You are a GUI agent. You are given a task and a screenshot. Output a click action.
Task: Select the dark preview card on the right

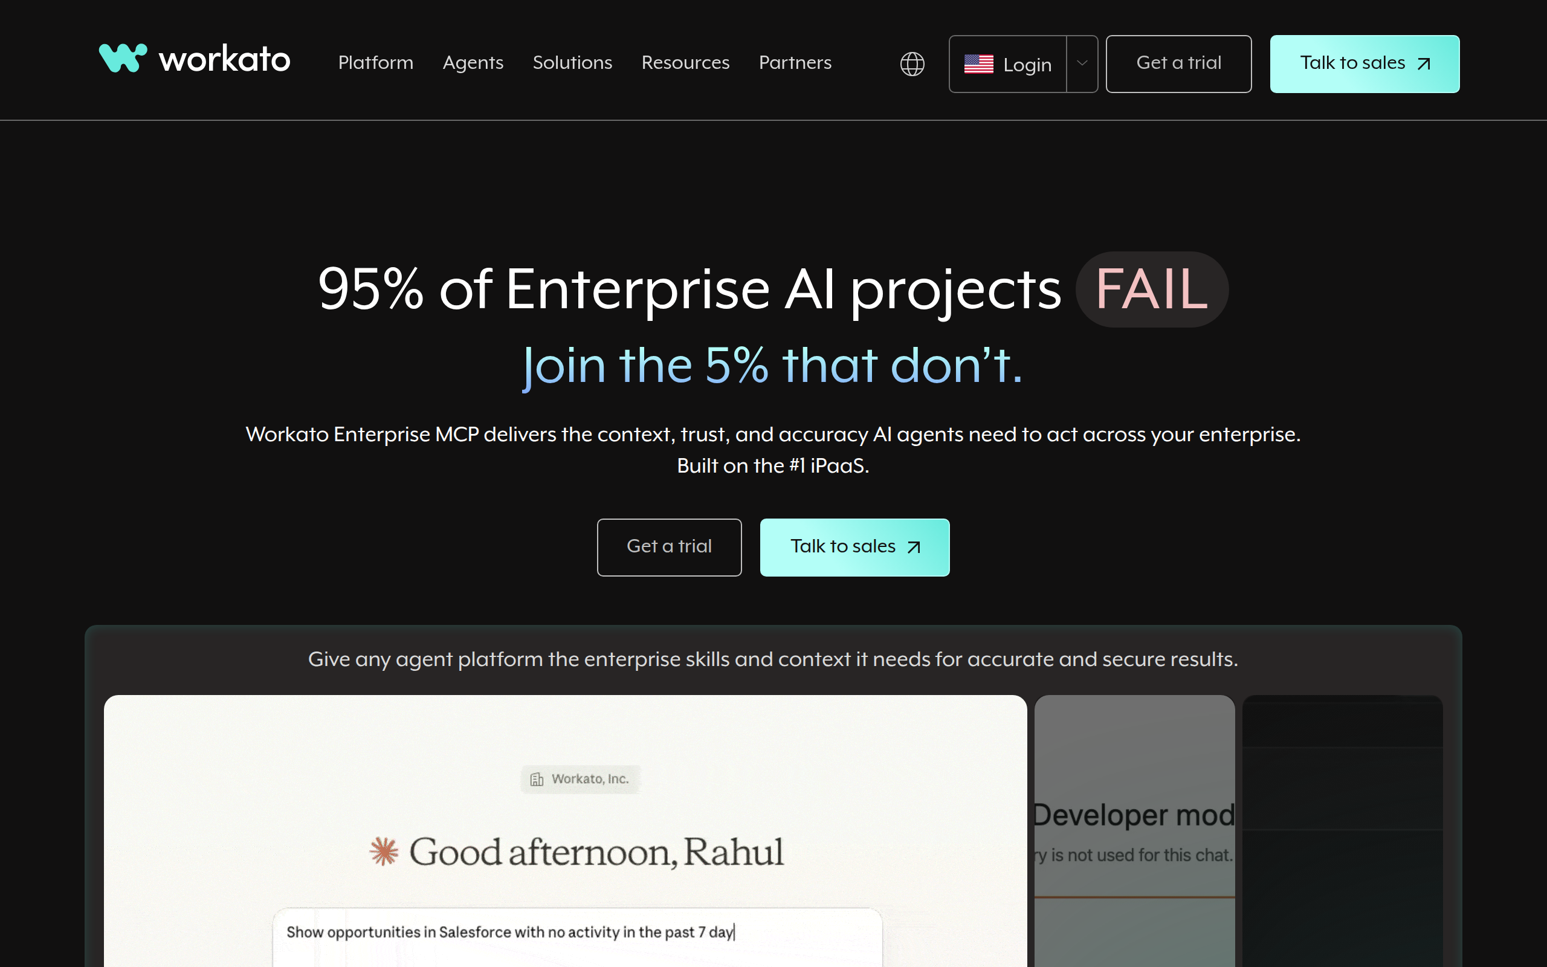(x=1342, y=832)
